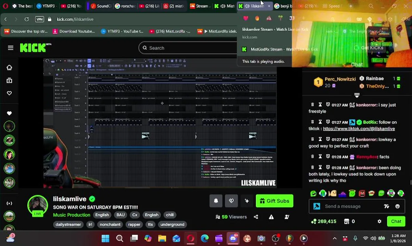
Task: Open the TikTok link in BotRix message
Action: 359,129
